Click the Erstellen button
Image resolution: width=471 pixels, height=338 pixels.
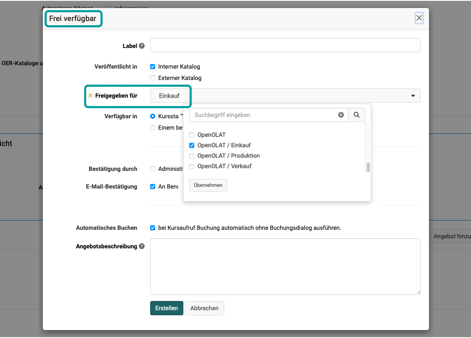pyautogui.click(x=167, y=308)
